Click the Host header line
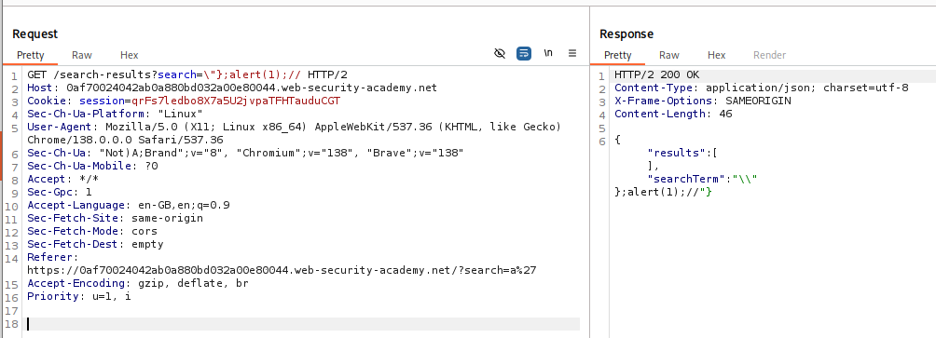Screen dimensions: 936x338 (231, 88)
